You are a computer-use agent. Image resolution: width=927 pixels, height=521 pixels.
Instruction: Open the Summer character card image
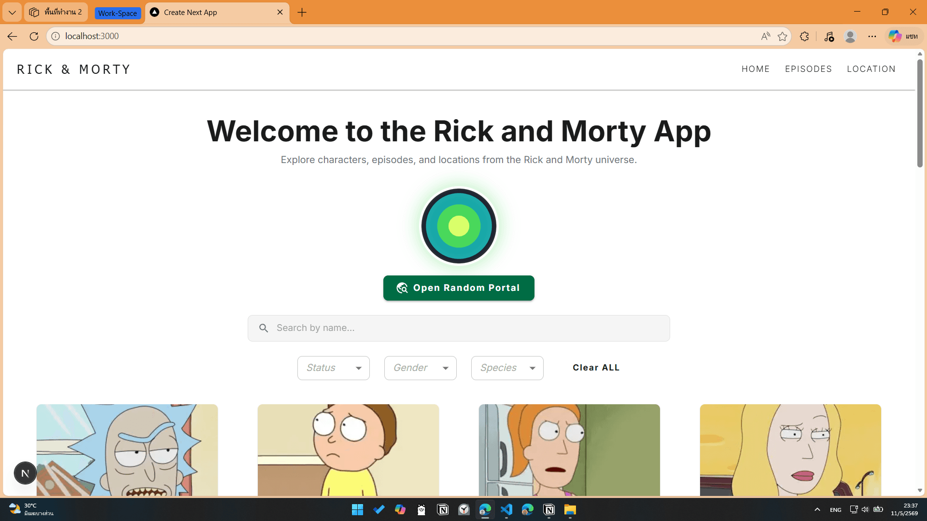569,450
